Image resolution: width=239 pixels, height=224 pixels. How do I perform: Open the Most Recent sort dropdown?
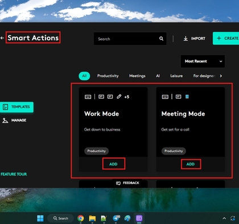203,62
